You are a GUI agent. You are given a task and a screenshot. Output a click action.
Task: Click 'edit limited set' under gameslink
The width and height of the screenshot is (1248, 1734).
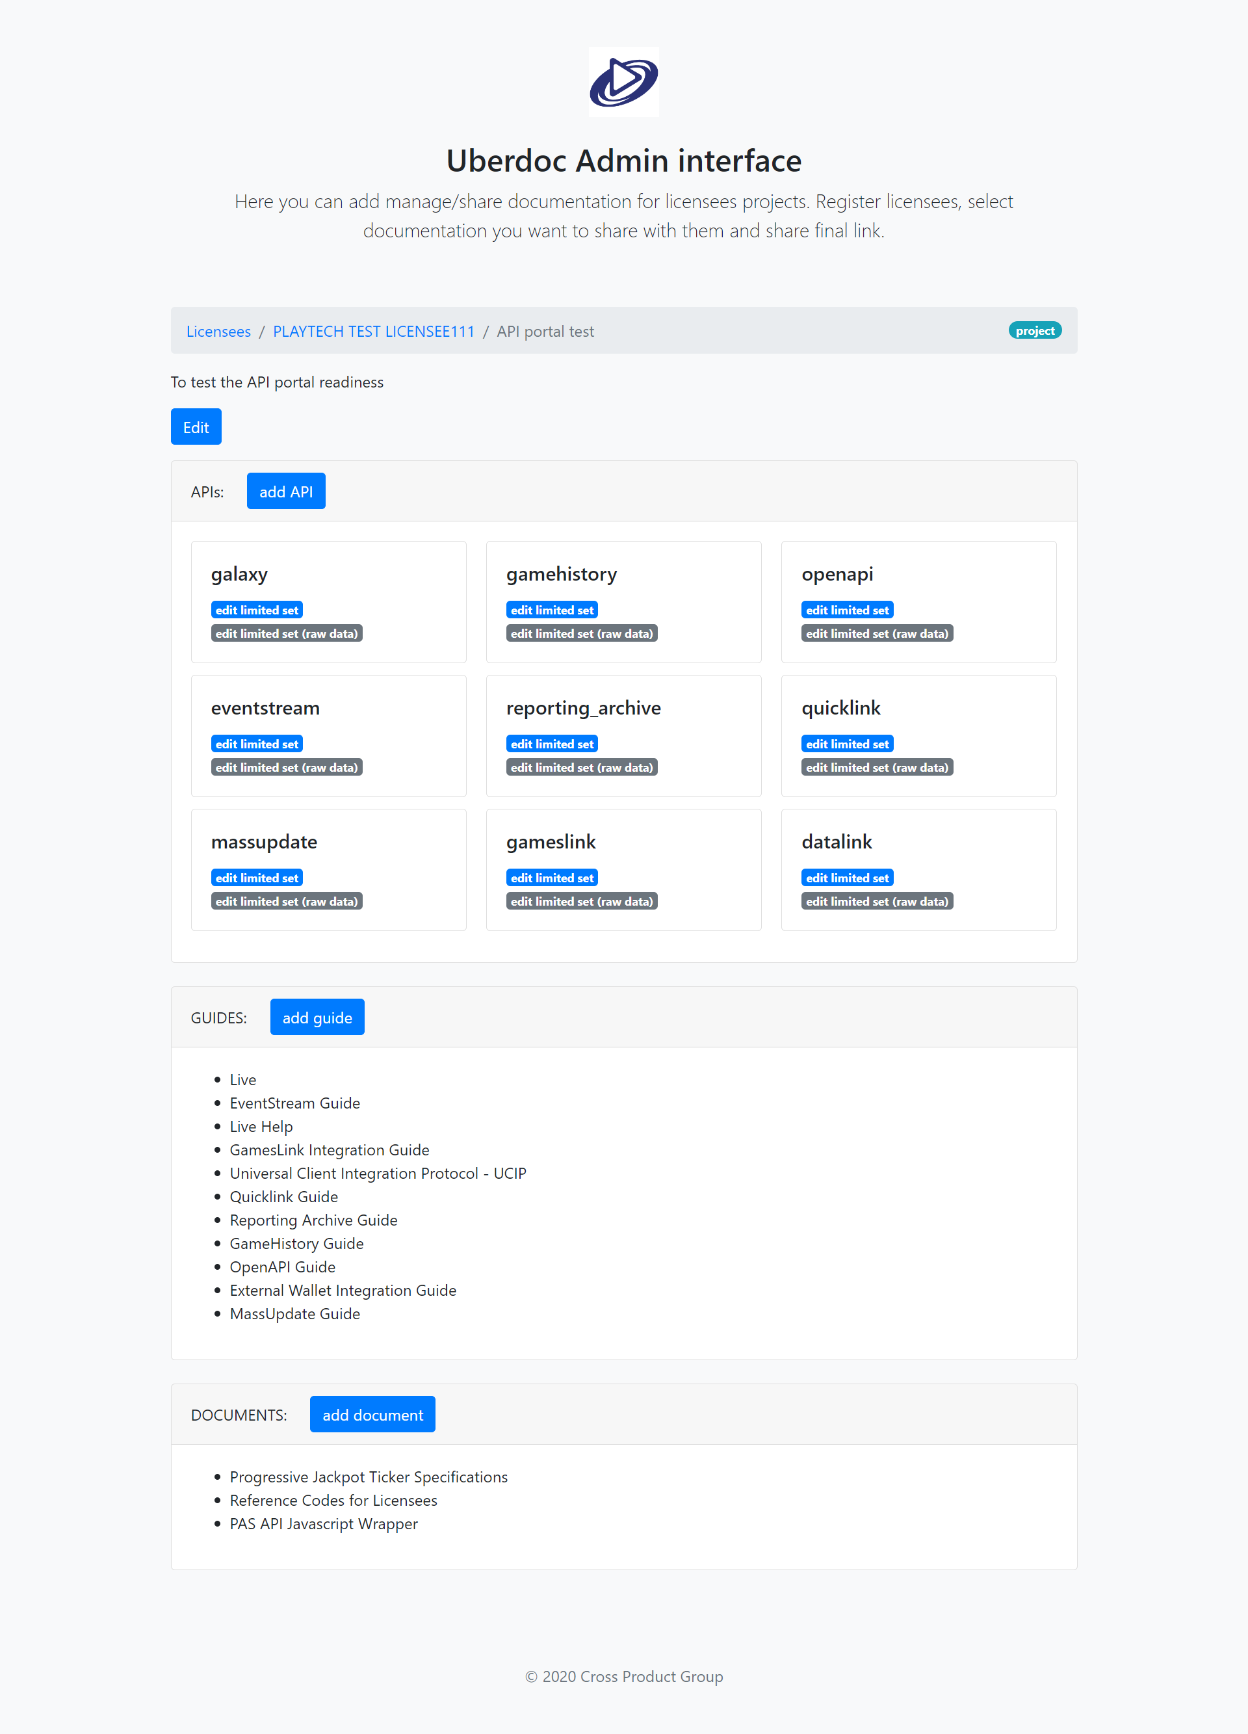(552, 878)
